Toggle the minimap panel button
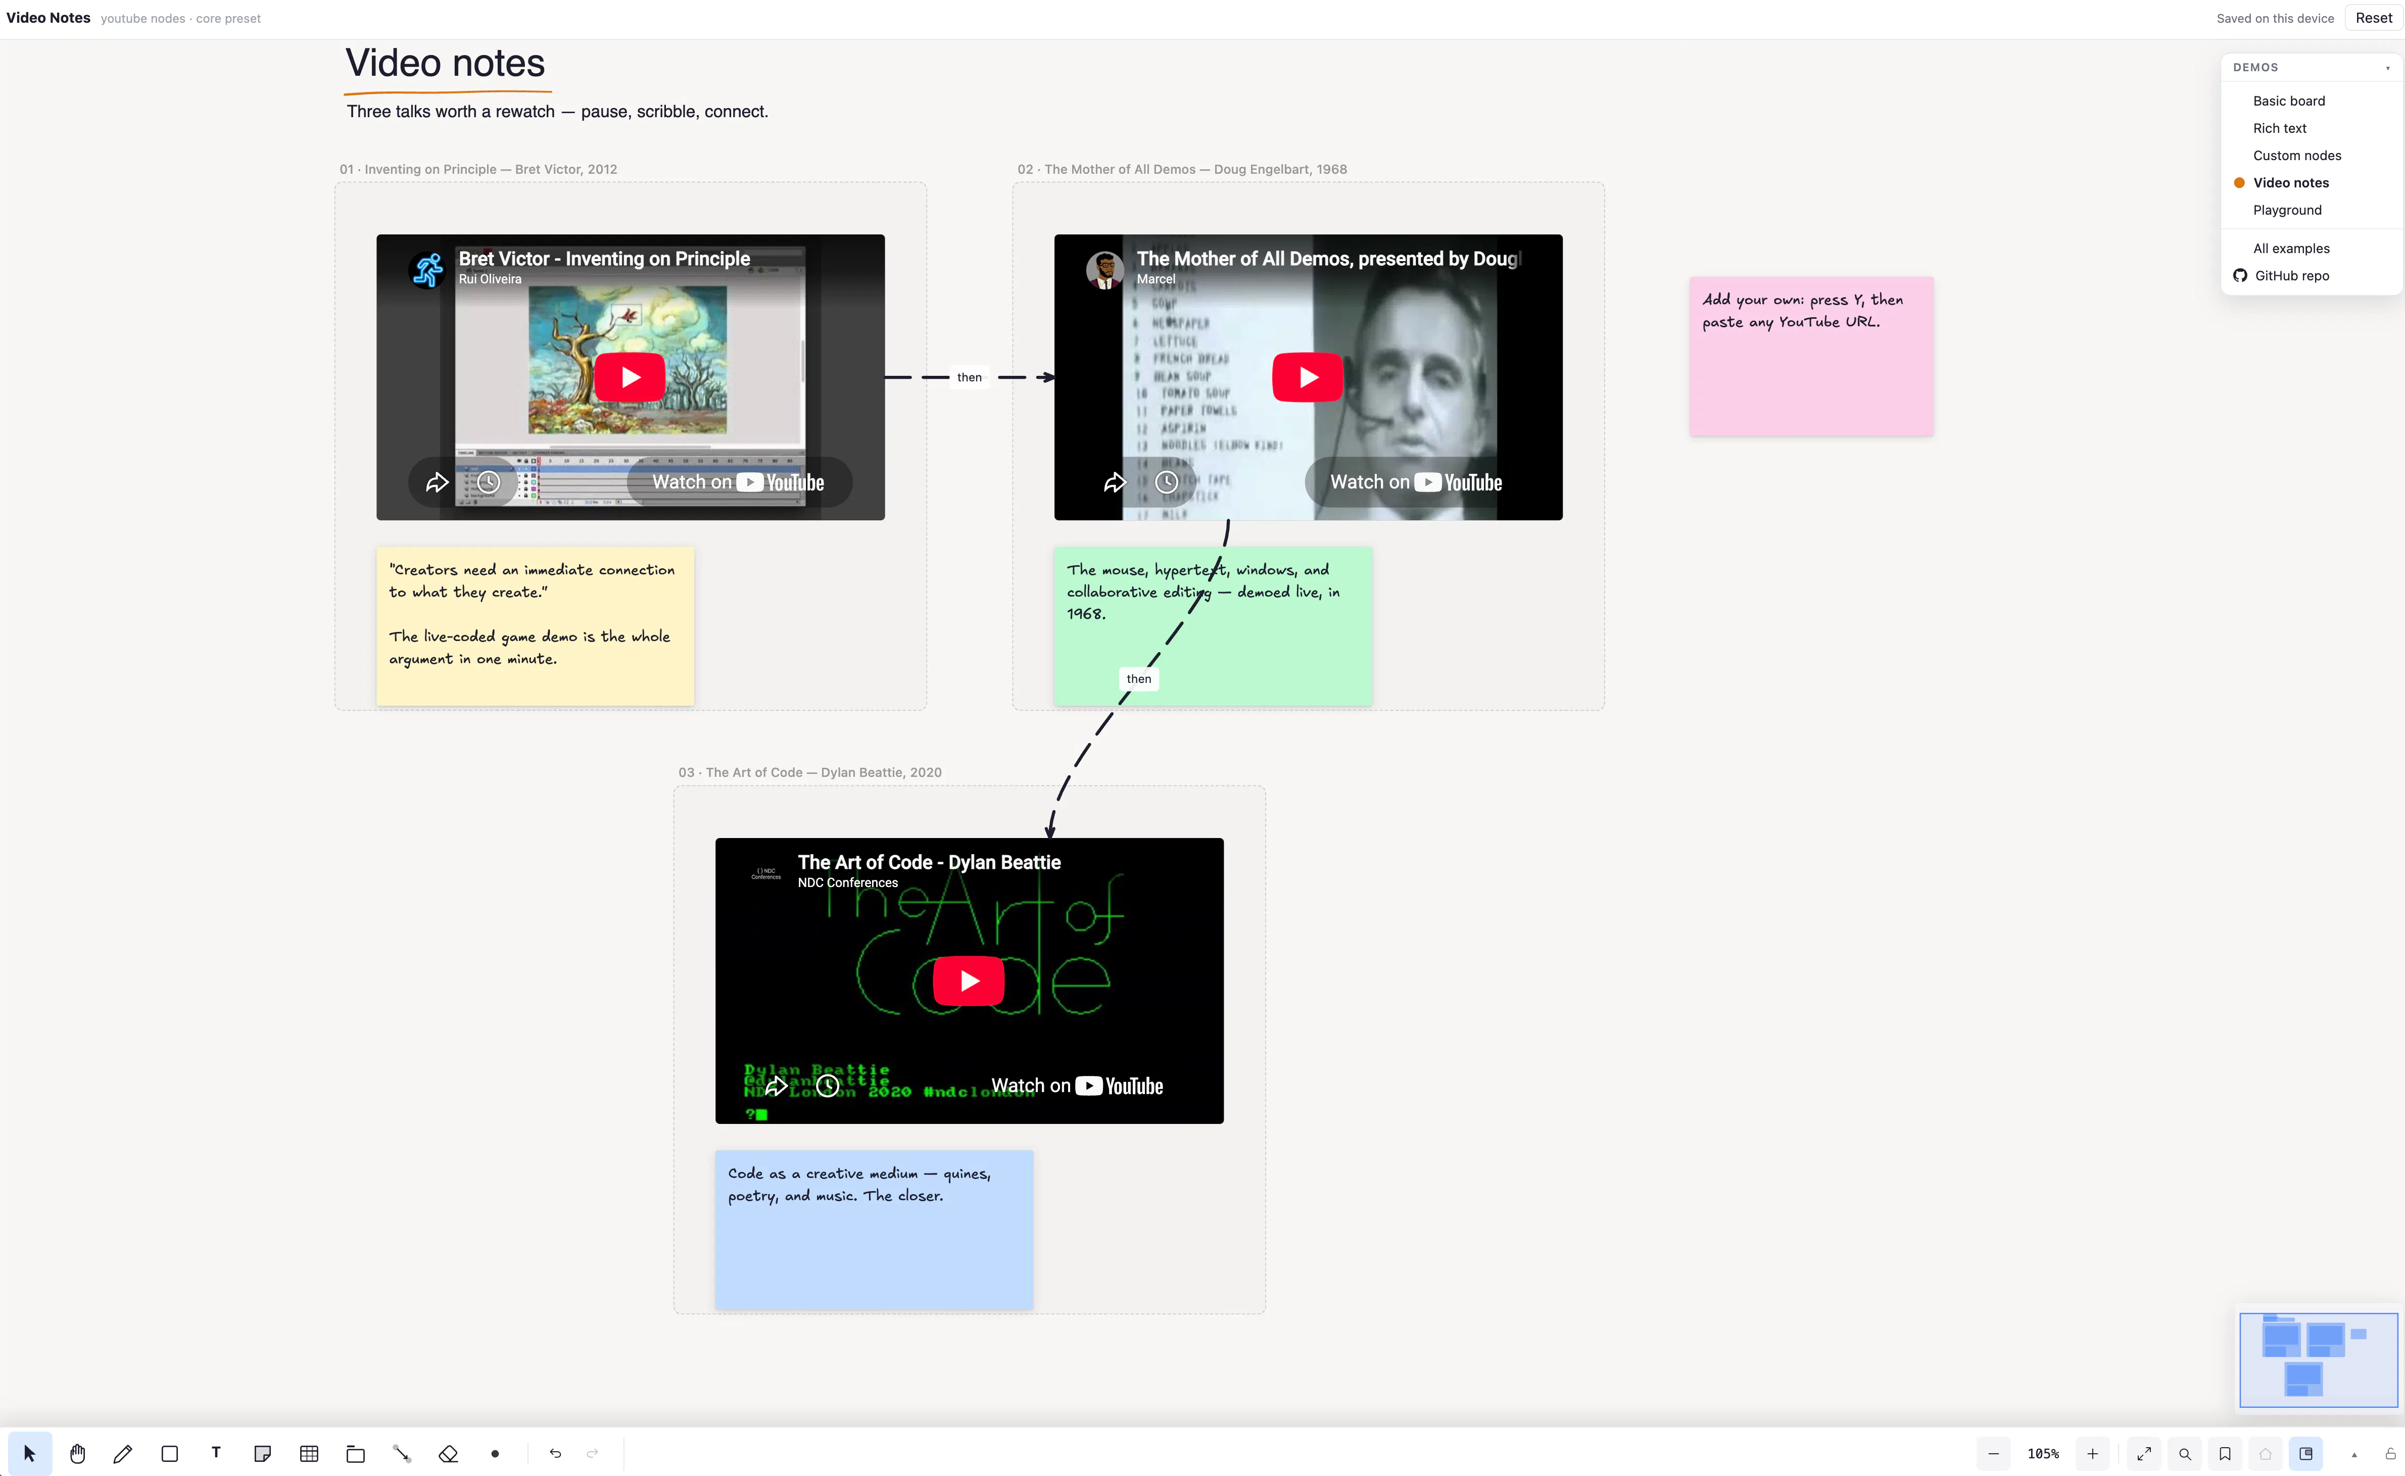 [x=2306, y=1454]
